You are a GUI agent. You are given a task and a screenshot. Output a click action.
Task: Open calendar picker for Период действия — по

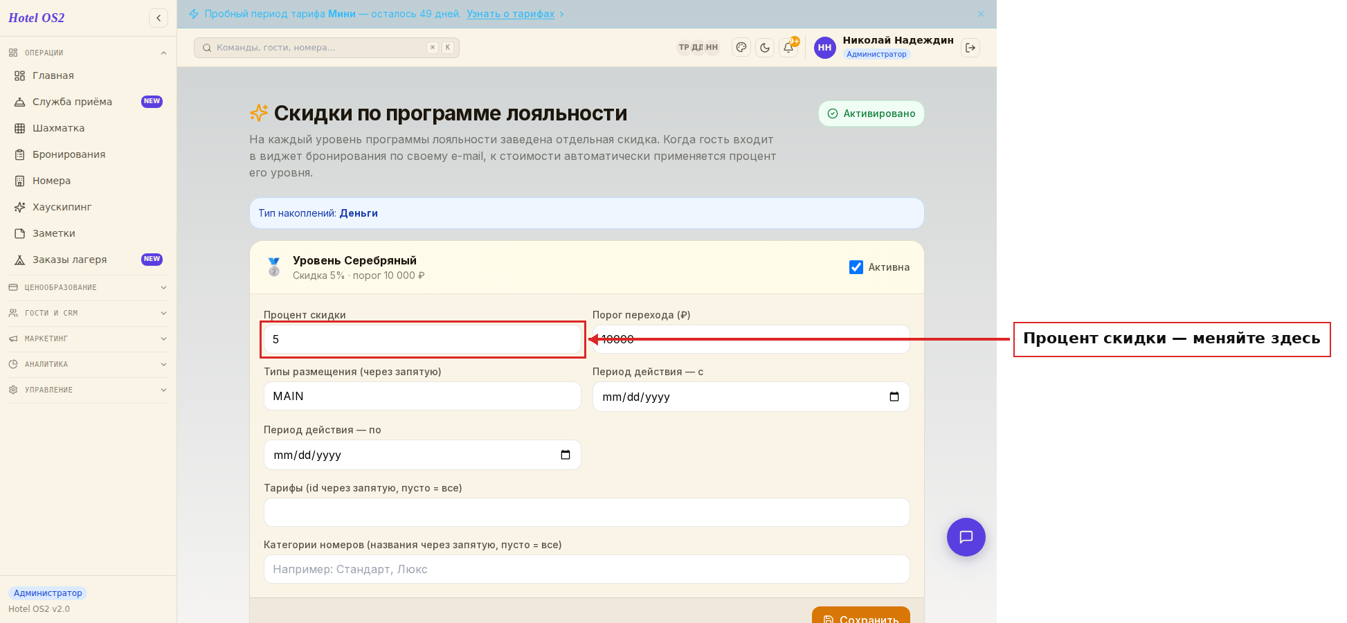tap(566, 455)
